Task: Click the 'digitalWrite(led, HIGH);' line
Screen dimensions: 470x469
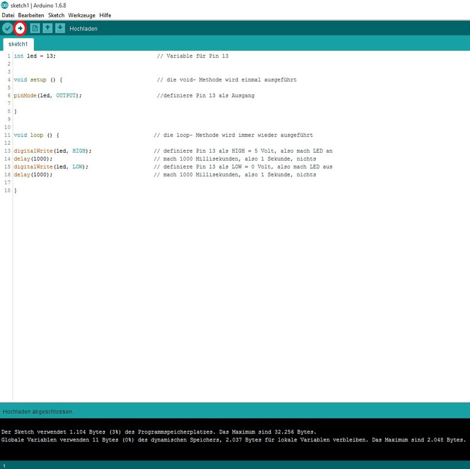Action: 53,151
